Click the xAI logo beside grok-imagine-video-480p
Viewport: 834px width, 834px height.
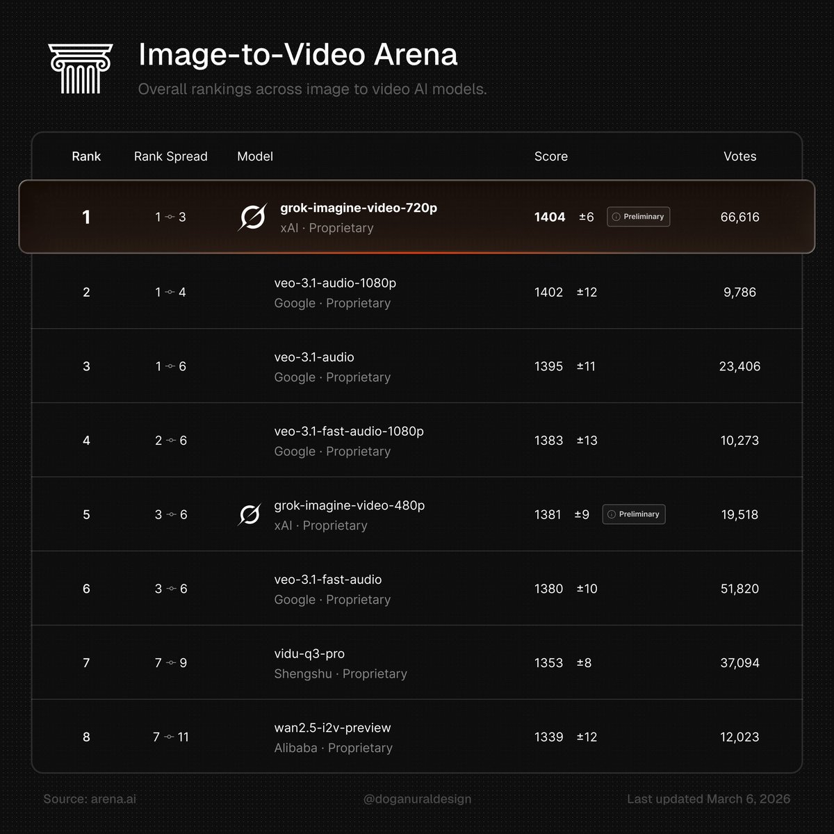(x=250, y=515)
